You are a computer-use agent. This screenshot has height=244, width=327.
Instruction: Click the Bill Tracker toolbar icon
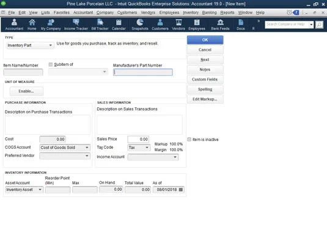pyautogui.click(x=100, y=24)
